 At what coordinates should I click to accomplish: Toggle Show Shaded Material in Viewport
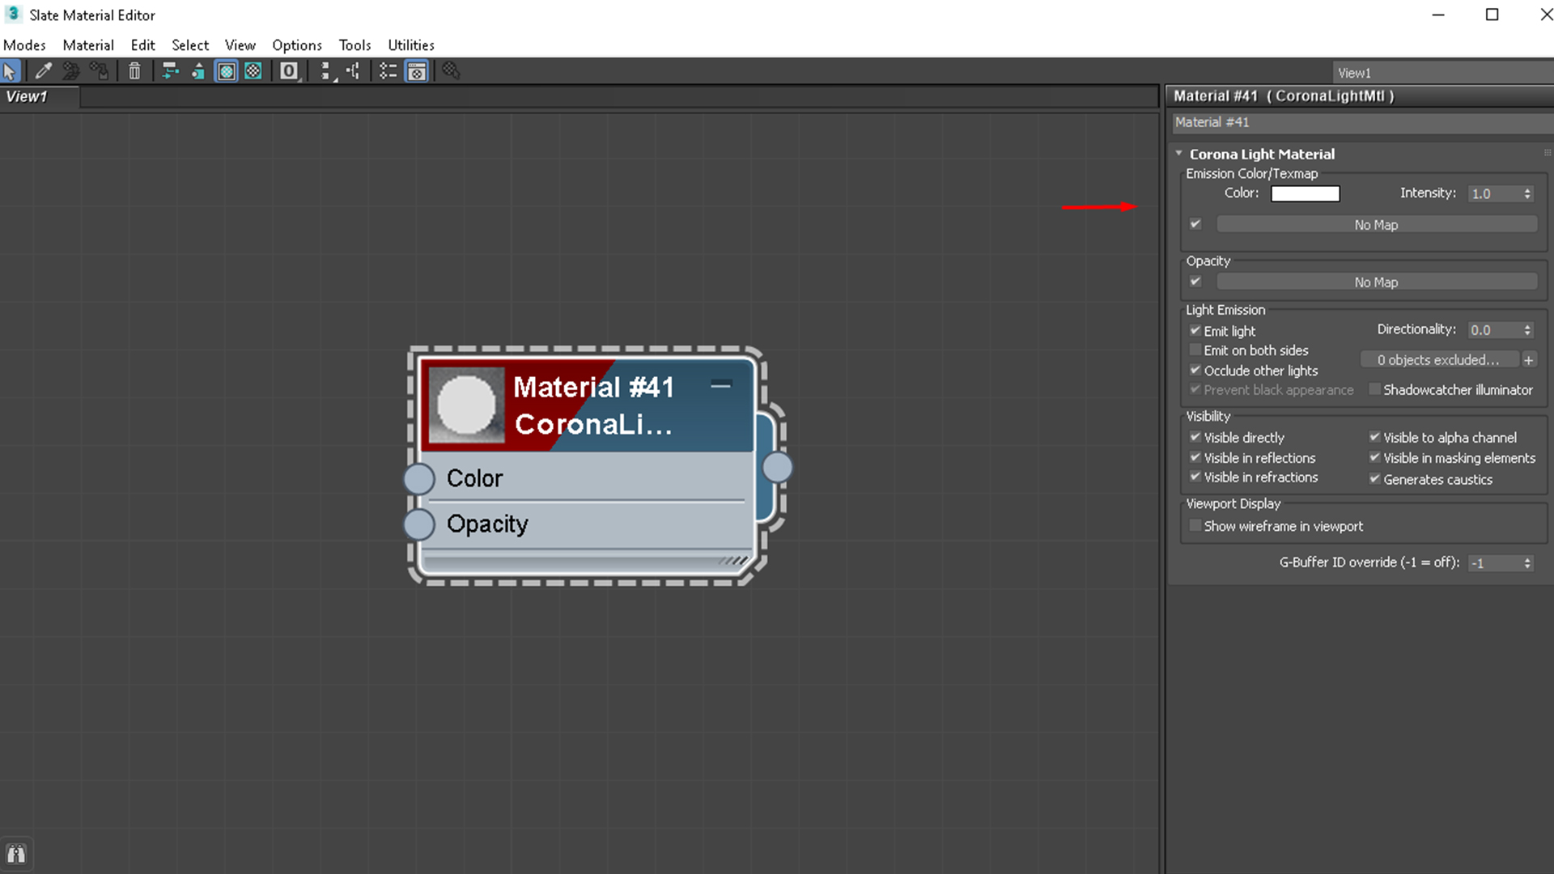pyautogui.click(x=227, y=71)
